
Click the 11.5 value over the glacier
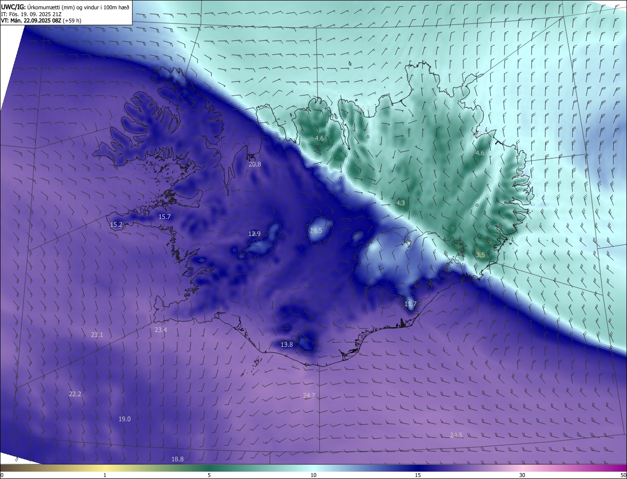pos(316,231)
